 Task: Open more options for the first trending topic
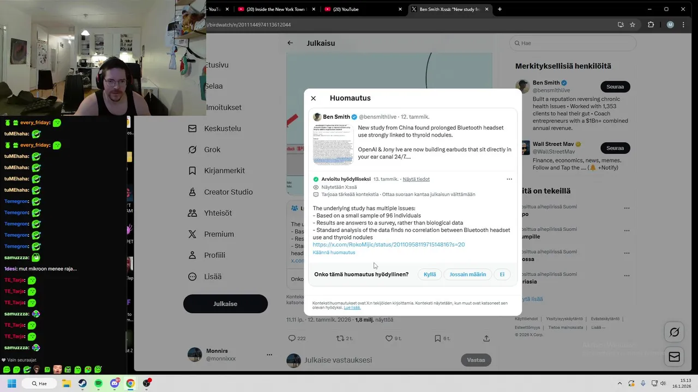[627, 208]
